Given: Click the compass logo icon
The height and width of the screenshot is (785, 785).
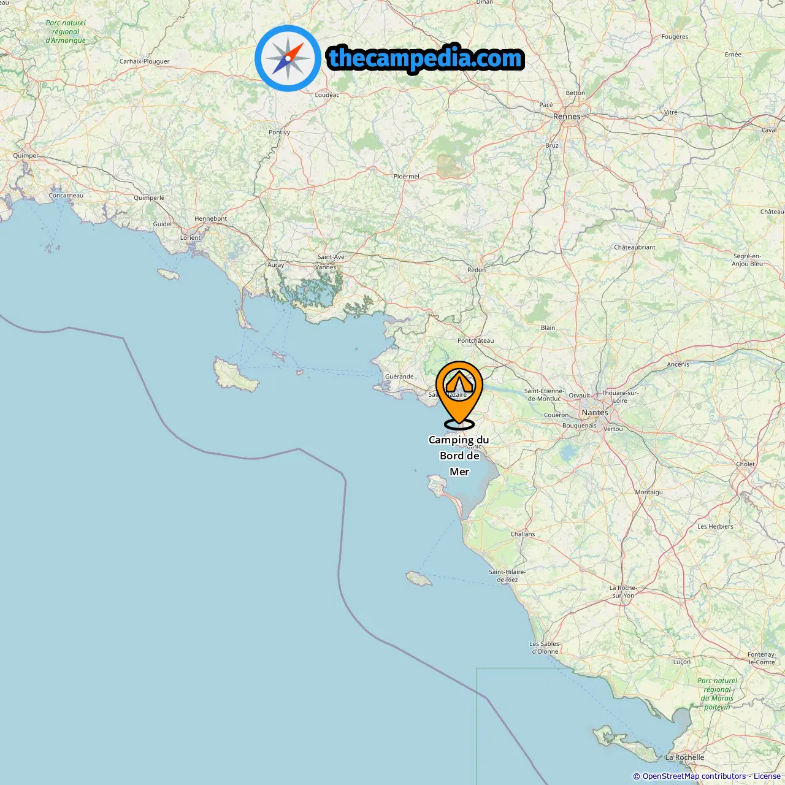Looking at the screenshot, I should 288,58.
